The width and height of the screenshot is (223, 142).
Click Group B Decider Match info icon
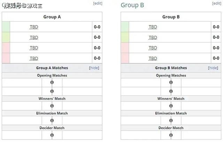point(171,135)
